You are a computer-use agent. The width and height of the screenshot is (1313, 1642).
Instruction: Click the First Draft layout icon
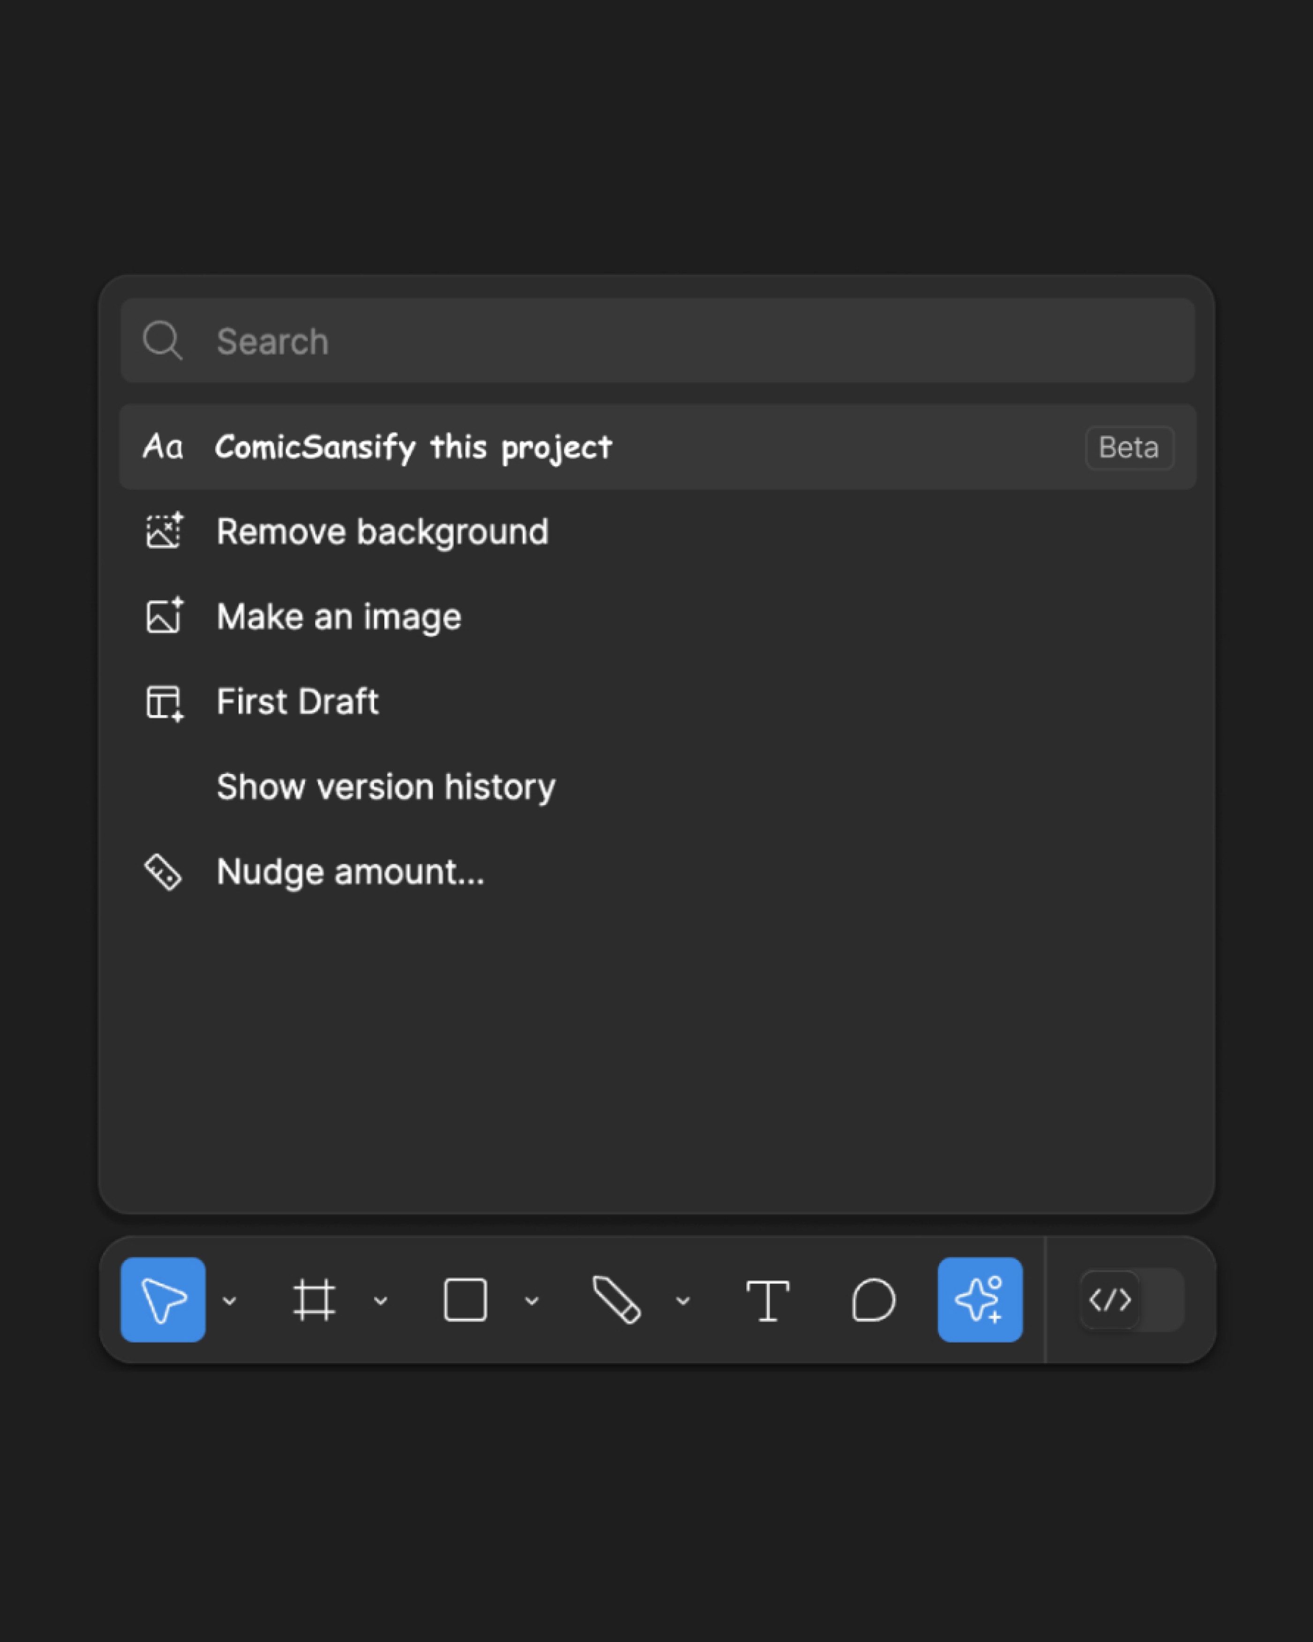coord(164,701)
